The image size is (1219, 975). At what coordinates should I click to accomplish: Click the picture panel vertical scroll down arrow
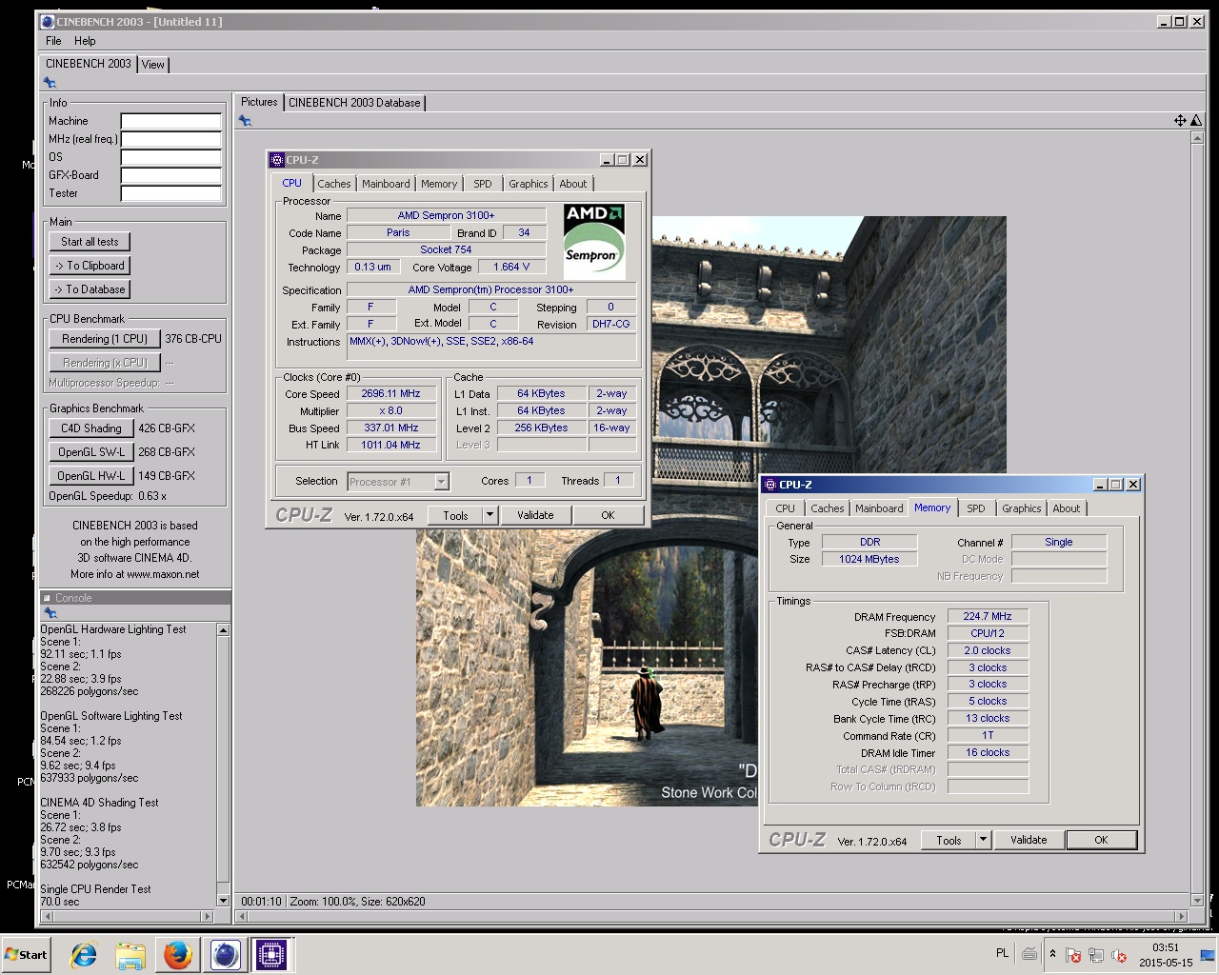(x=1197, y=900)
